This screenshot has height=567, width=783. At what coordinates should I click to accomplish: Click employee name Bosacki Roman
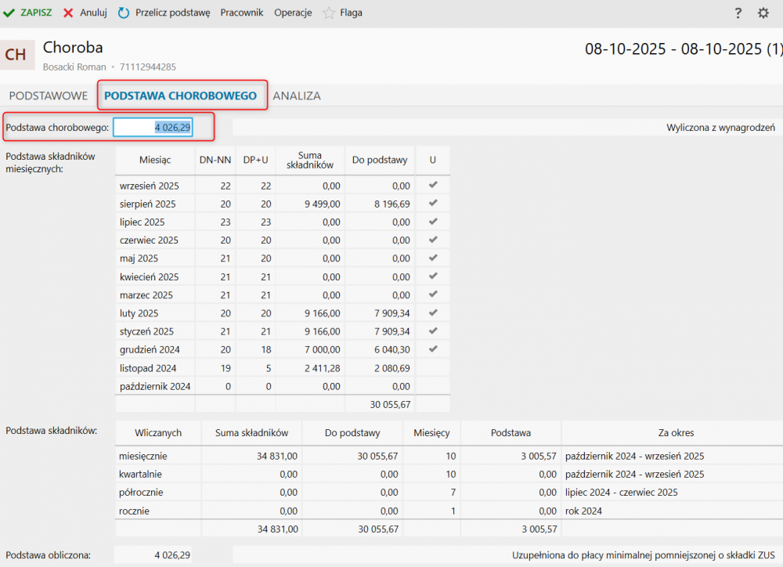[74, 67]
